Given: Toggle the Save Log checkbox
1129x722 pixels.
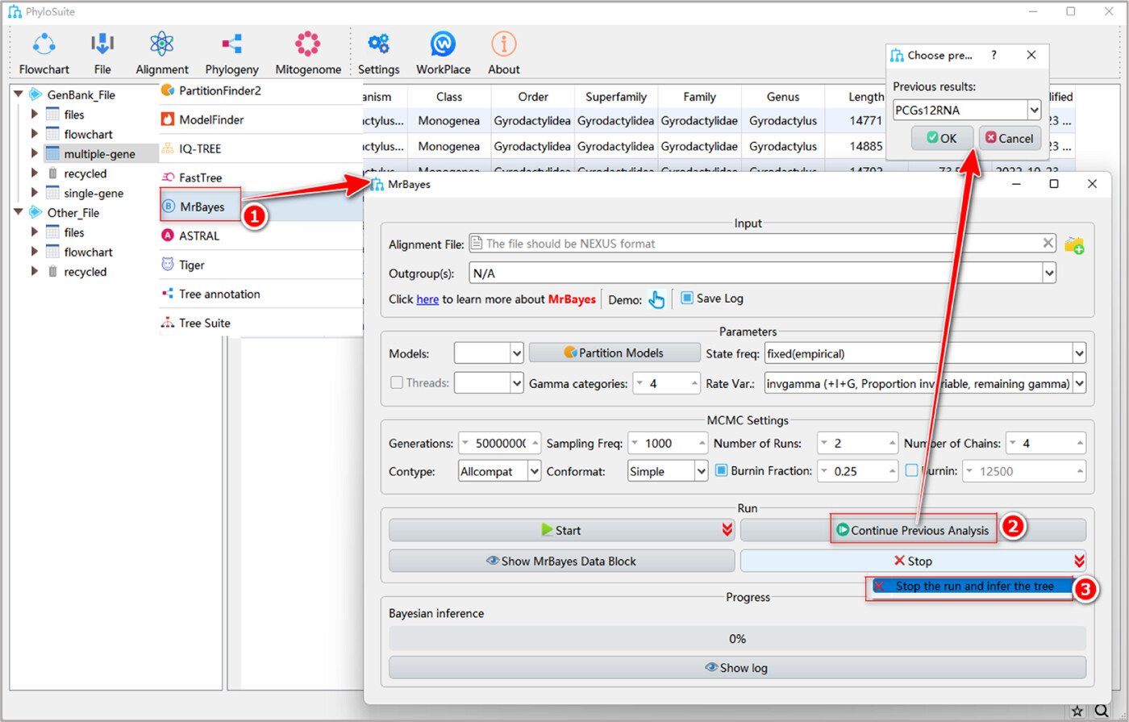Looking at the screenshot, I should click(x=687, y=298).
